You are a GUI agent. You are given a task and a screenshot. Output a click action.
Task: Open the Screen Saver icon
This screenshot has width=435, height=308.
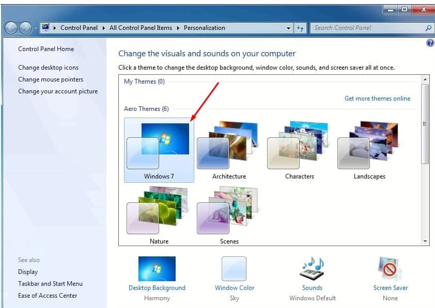pyautogui.click(x=390, y=268)
